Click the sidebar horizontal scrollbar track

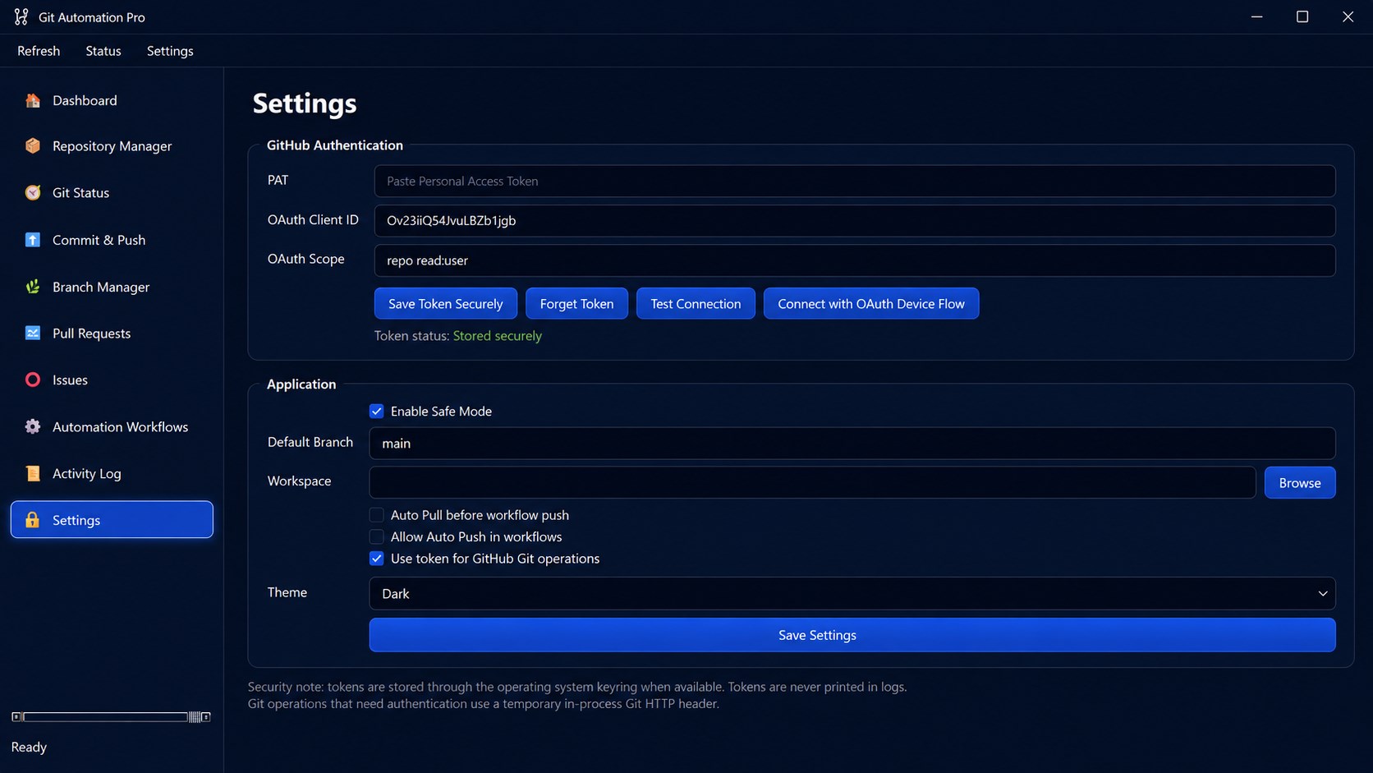[105, 717]
